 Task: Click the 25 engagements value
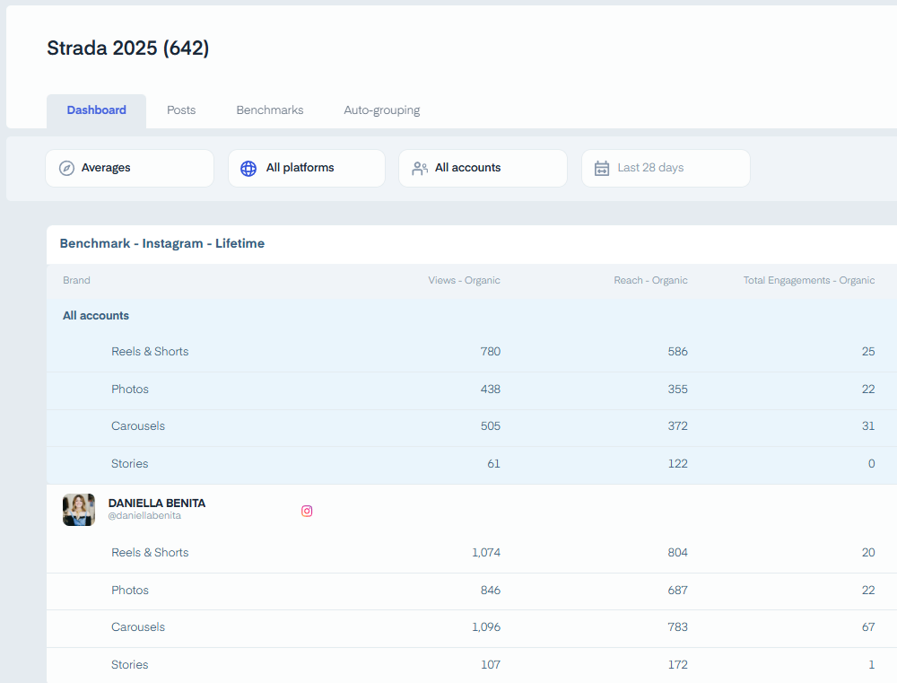[x=868, y=352]
